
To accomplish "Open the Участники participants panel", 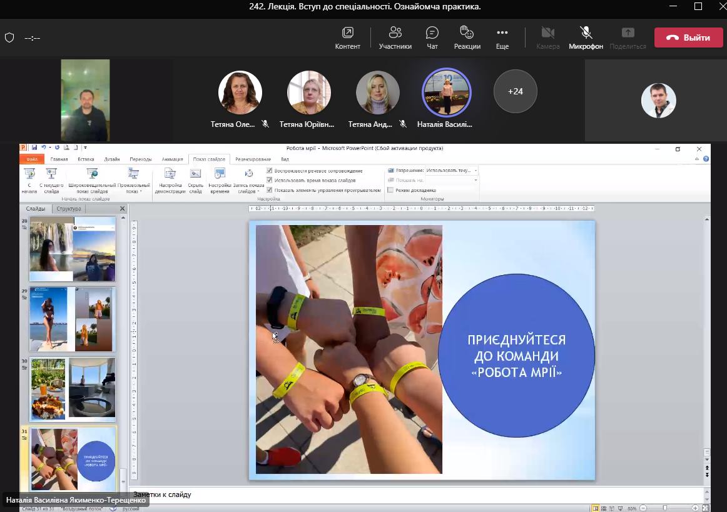I will coord(395,38).
